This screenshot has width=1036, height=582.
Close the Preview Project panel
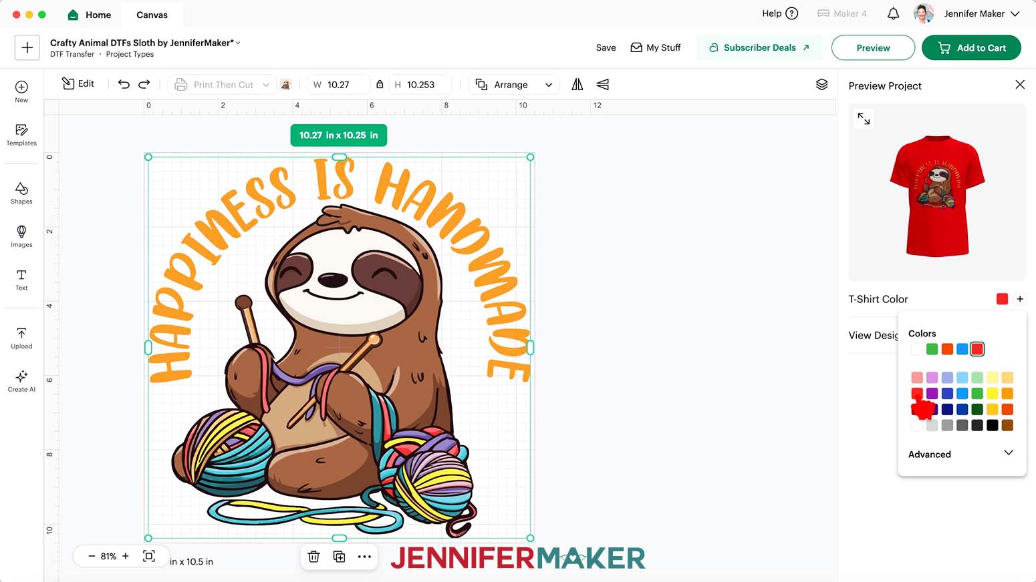(1020, 85)
